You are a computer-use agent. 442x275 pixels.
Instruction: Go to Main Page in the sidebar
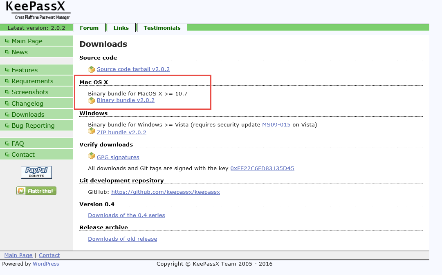pyautogui.click(x=27, y=41)
